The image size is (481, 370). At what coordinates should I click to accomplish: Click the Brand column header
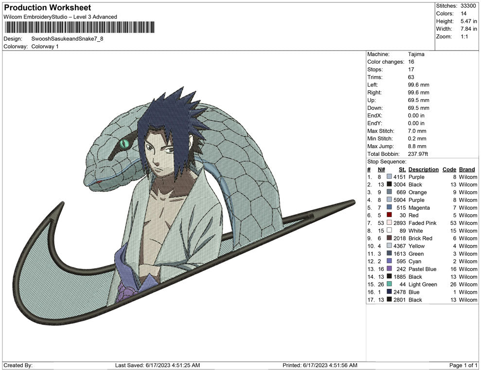point(467,169)
